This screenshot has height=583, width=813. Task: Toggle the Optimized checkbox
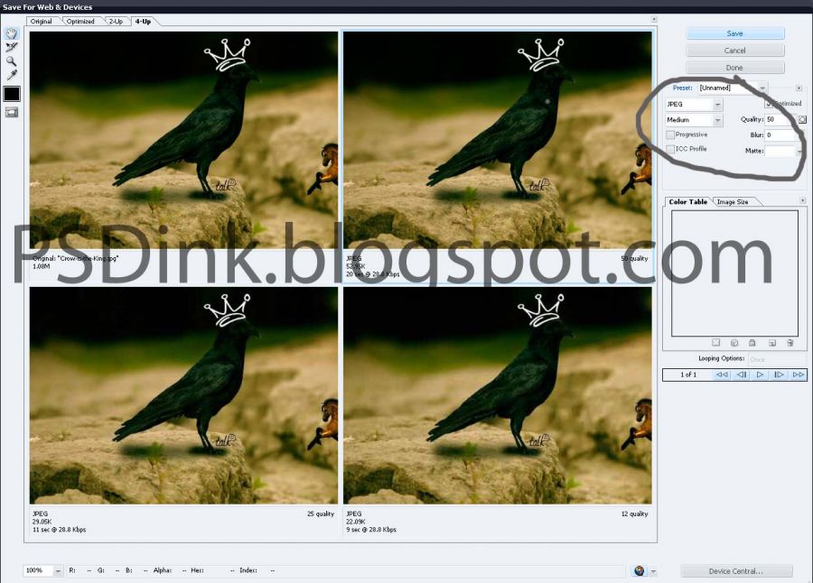coord(769,104)
